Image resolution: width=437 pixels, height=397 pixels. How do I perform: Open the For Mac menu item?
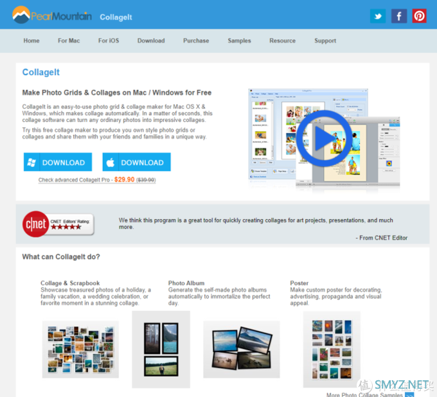pos(69,40)
